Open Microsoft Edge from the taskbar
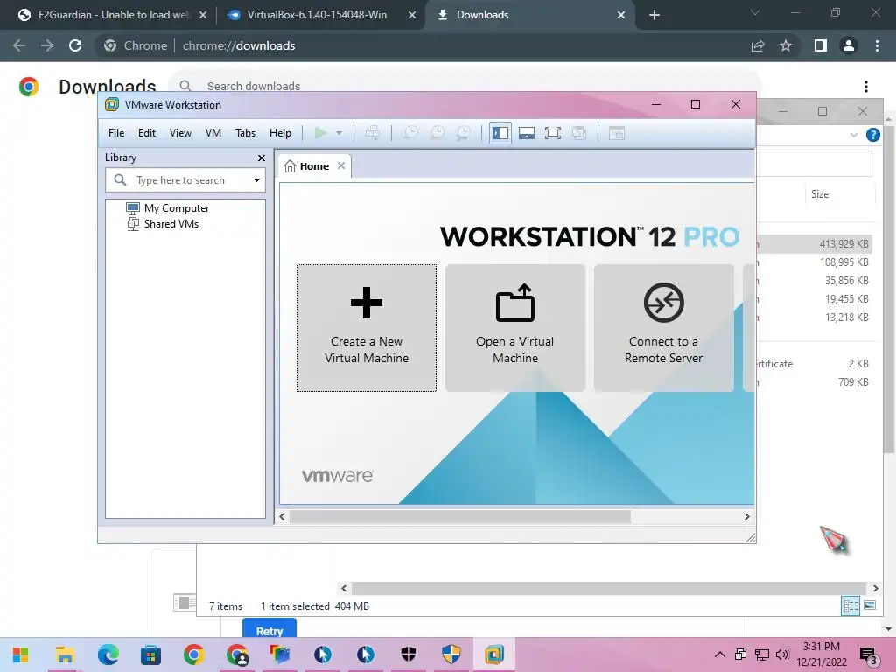 (x=108, y=654)
